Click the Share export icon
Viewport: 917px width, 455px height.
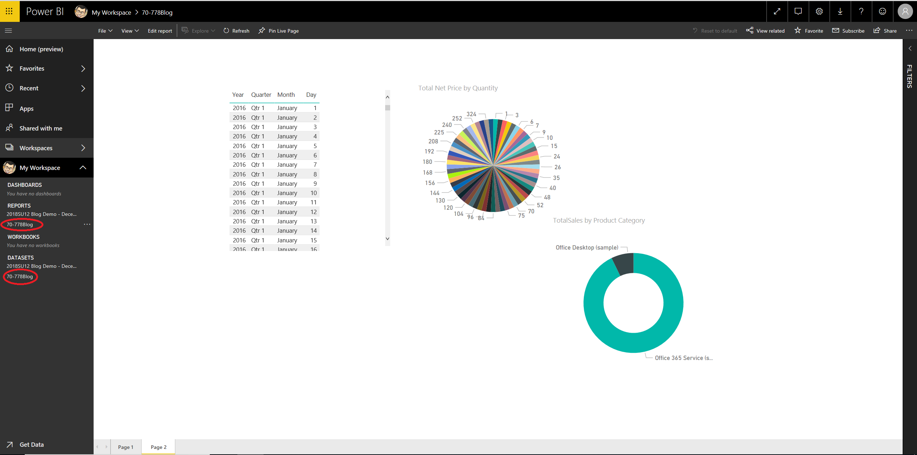877,30
